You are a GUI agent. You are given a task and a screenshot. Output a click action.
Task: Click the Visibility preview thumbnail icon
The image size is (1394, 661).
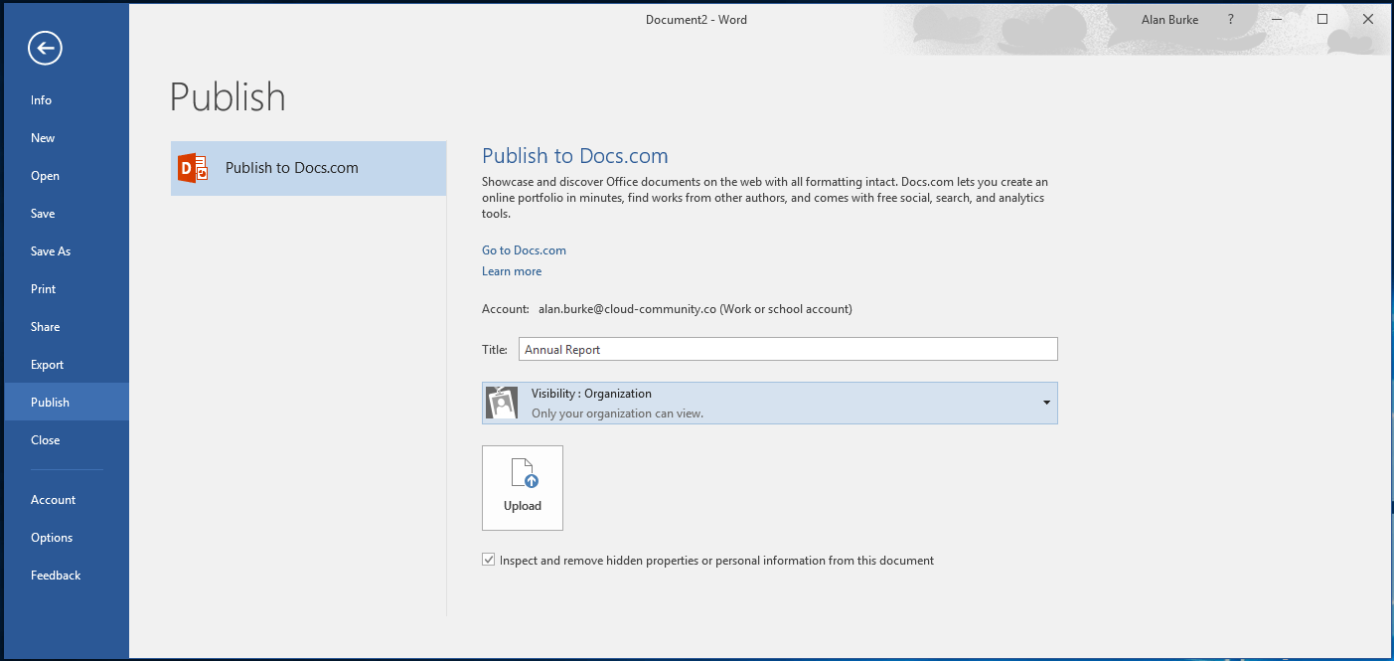[x=502, y=403]
